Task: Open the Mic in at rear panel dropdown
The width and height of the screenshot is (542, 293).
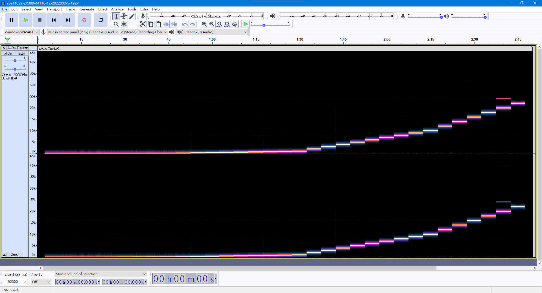Action: pyautogui.click(x=83, y=32)
